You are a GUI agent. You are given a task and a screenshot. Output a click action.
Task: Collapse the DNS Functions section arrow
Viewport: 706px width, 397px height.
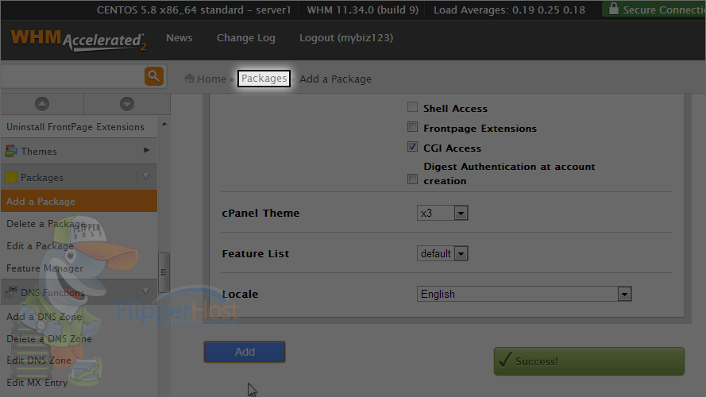pos(146,291)
